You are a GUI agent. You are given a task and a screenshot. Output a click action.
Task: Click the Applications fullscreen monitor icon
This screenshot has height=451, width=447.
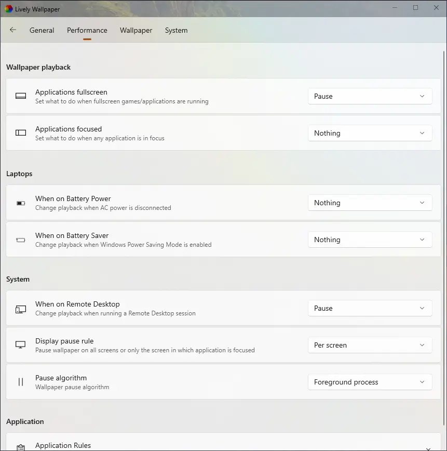coord(20,96)
